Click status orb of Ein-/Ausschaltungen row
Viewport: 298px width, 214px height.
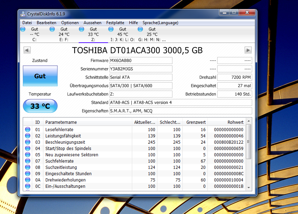click(28, 186)
